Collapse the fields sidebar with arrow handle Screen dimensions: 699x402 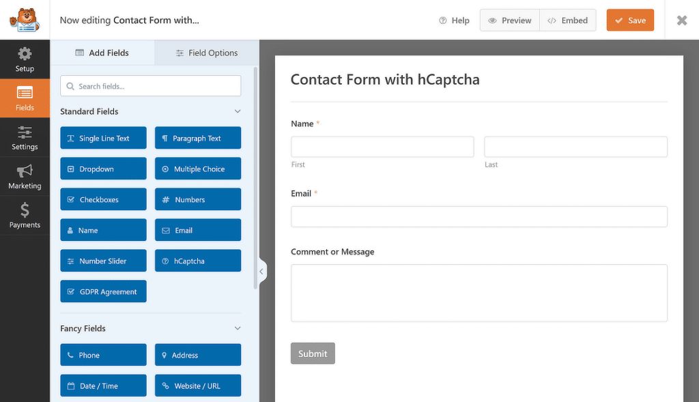point(262,272)
